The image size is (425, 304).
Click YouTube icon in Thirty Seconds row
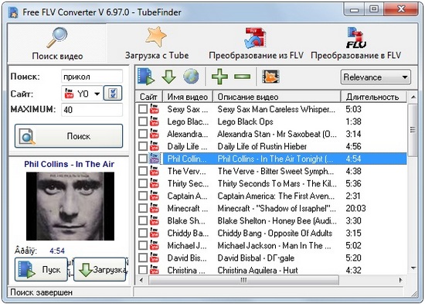click(155, 183)
